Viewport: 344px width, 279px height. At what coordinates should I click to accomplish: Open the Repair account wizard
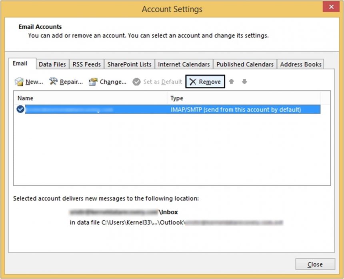tap(64, 82)
